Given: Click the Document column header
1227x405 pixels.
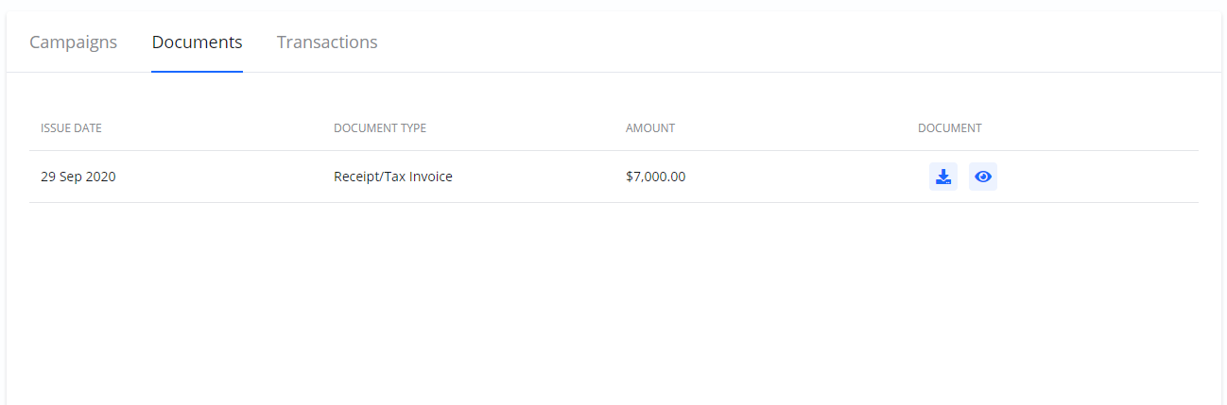Looking at the screenshot, I should tap(949, 128).
